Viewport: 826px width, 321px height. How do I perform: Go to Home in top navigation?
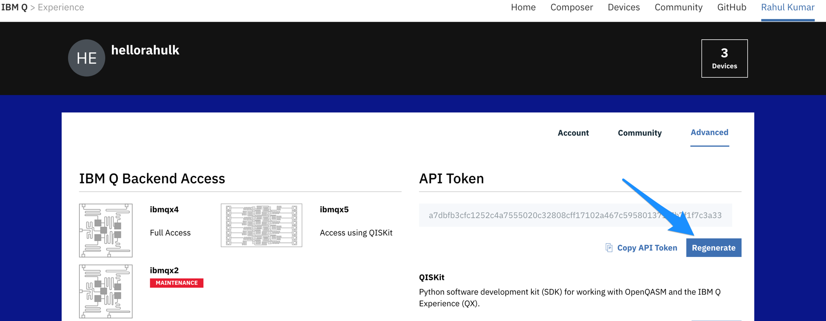tap(523, 7)
